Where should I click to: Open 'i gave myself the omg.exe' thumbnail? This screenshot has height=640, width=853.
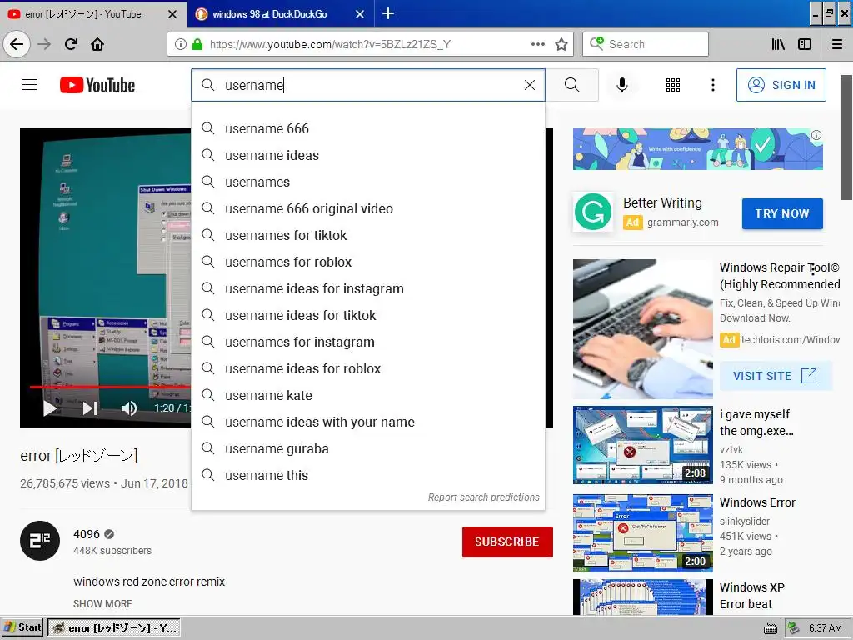642,445
